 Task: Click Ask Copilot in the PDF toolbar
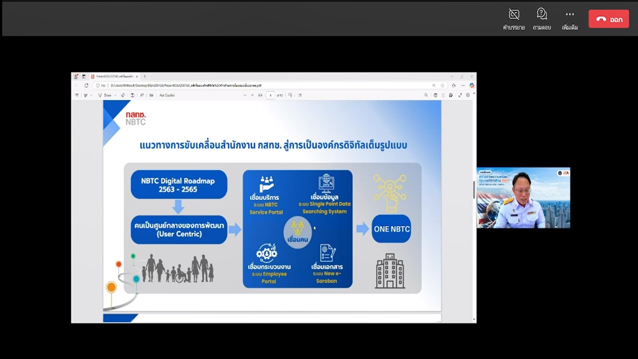click(x=167, y=95)
